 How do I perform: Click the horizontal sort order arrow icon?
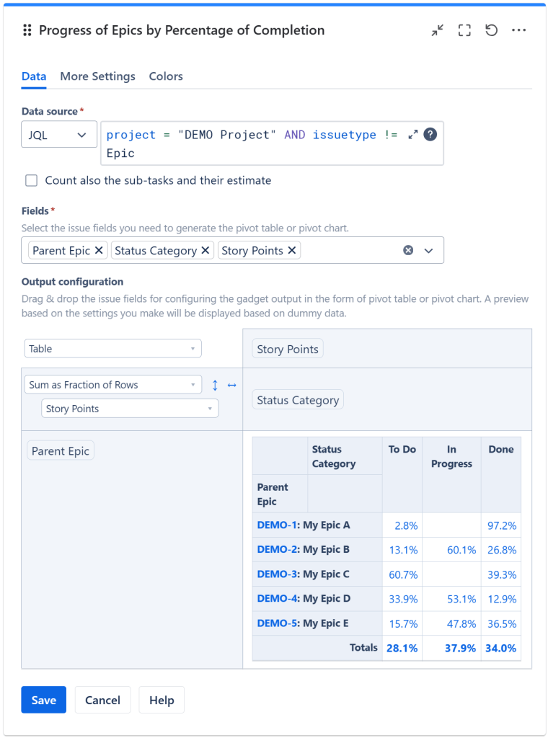click(x=232, y=386)
